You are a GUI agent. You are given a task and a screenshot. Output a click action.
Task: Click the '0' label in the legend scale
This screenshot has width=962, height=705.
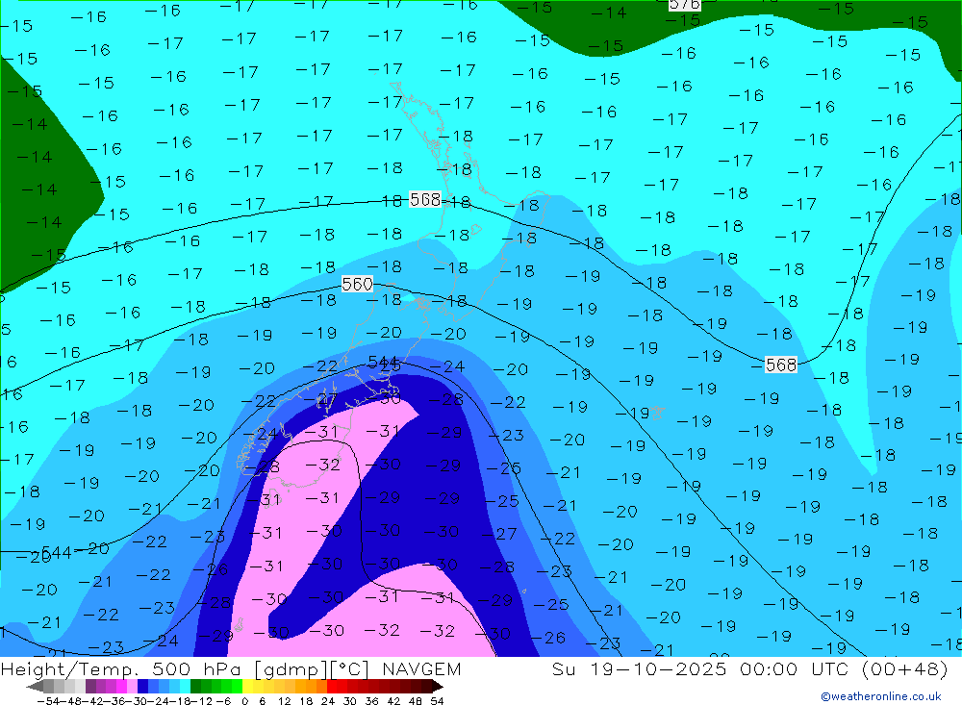(x=244, y=701)
